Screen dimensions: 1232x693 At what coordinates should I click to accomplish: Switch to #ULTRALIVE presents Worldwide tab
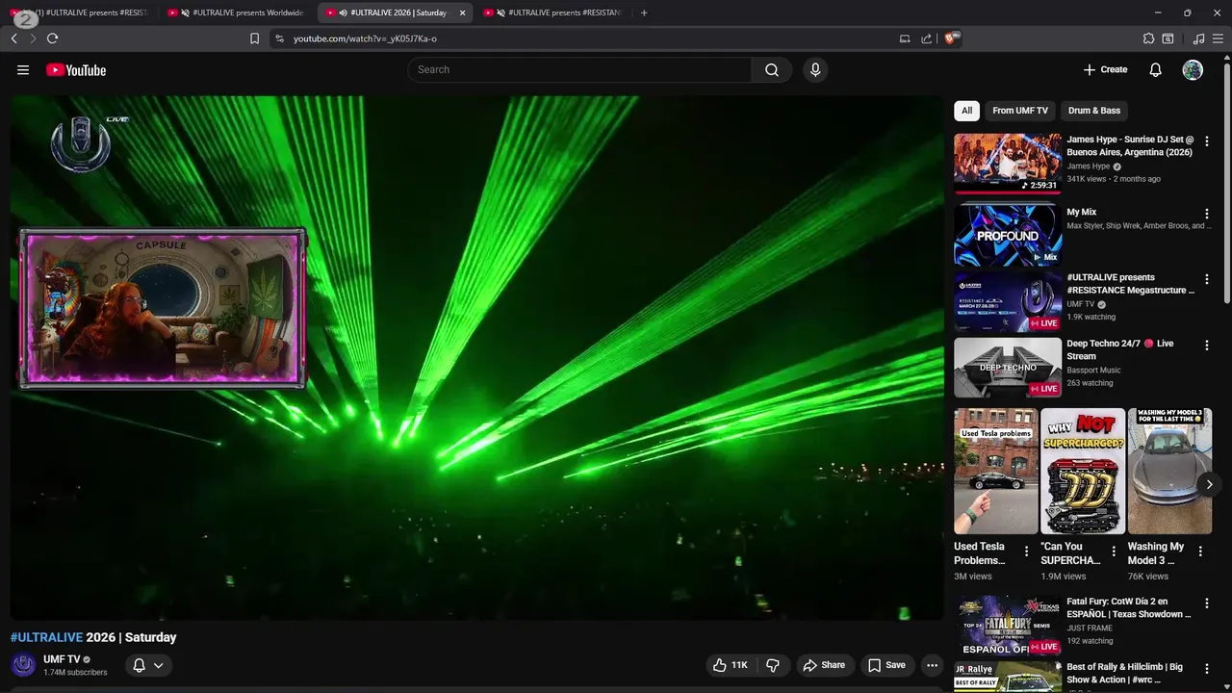click(x=238, y=13)
